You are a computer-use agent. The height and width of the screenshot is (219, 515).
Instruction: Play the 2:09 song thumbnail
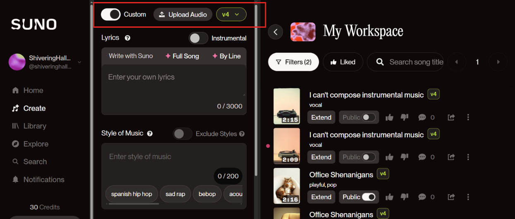pos(287,146)
